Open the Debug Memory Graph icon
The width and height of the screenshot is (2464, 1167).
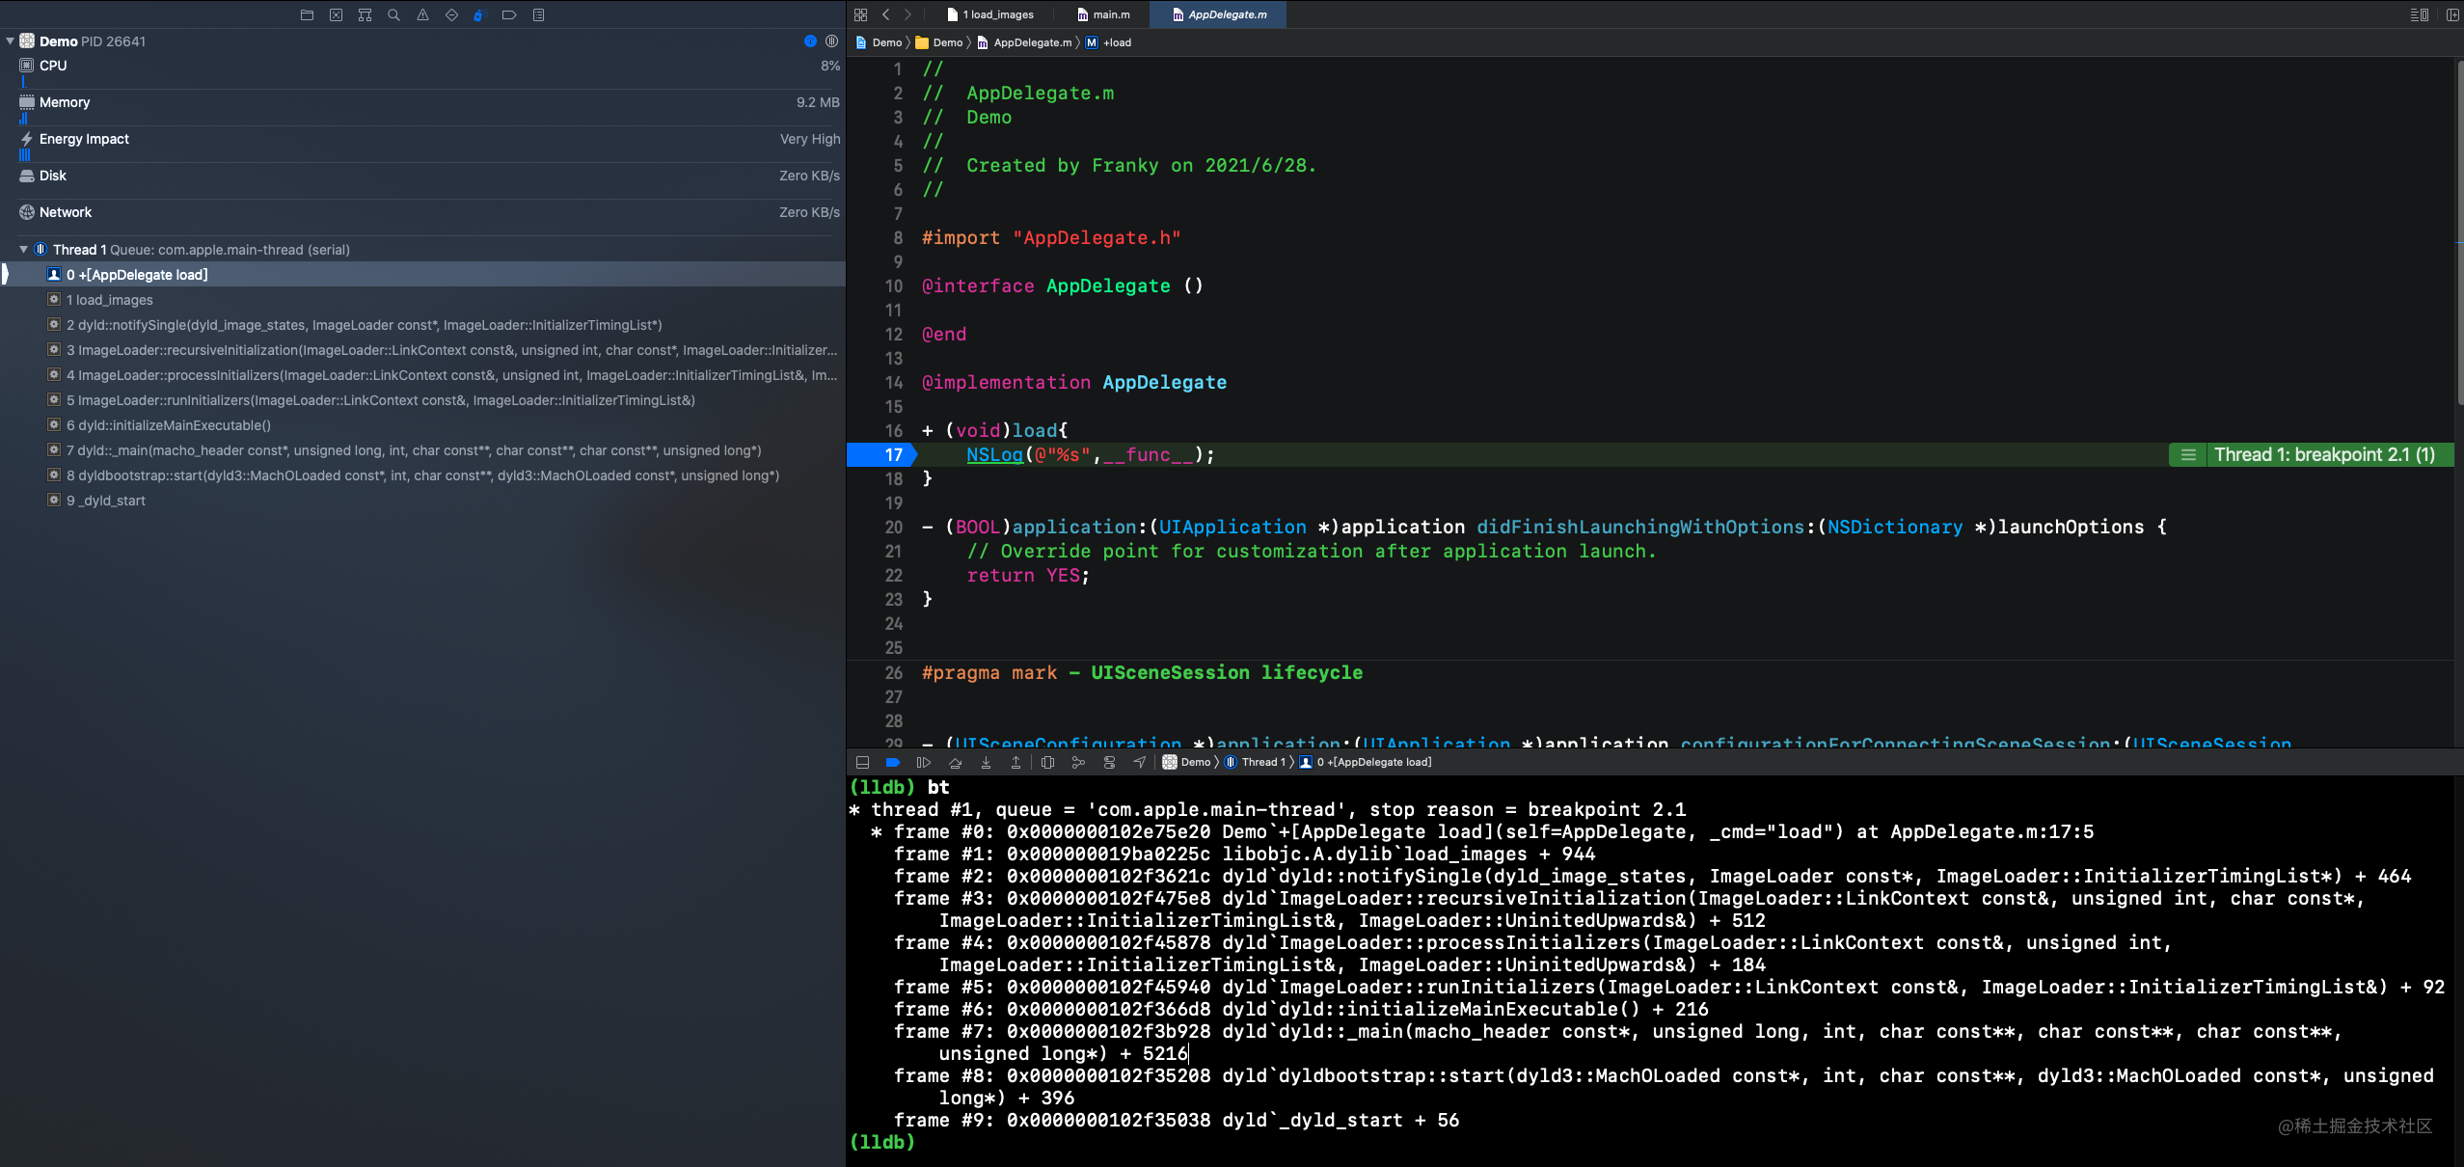(x=1078, y=762)
